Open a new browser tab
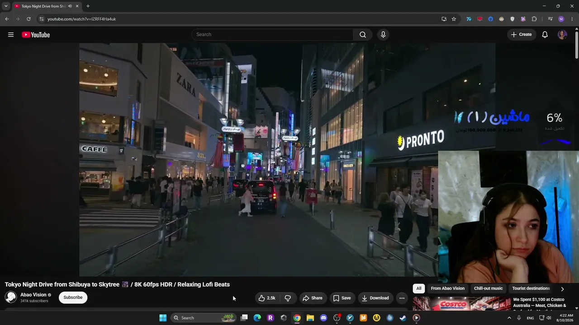The height and width of the screenshot is (325, 579). (88, 6)
